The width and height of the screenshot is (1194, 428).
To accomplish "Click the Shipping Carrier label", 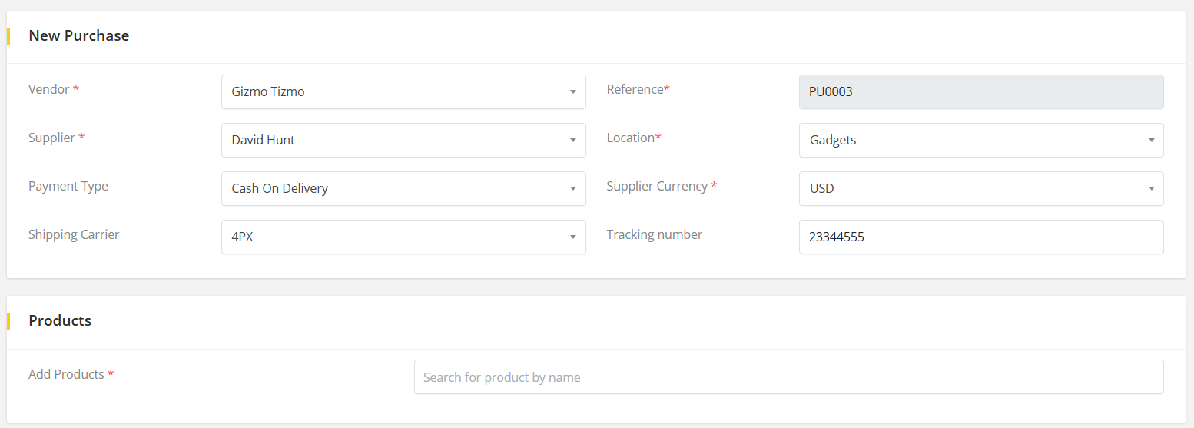I will [x=74, y=234].
